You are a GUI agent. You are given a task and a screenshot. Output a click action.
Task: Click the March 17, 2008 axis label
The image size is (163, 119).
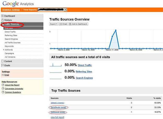point(112,50)
